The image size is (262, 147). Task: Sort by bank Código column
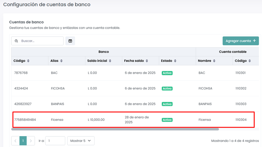pyautogui.click(x=28, y=61)
